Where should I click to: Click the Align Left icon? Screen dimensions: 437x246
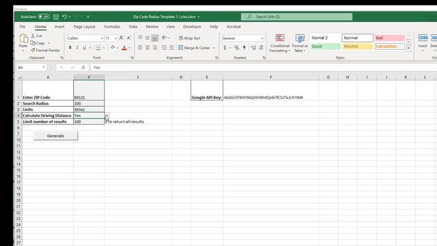pos(140,48)
